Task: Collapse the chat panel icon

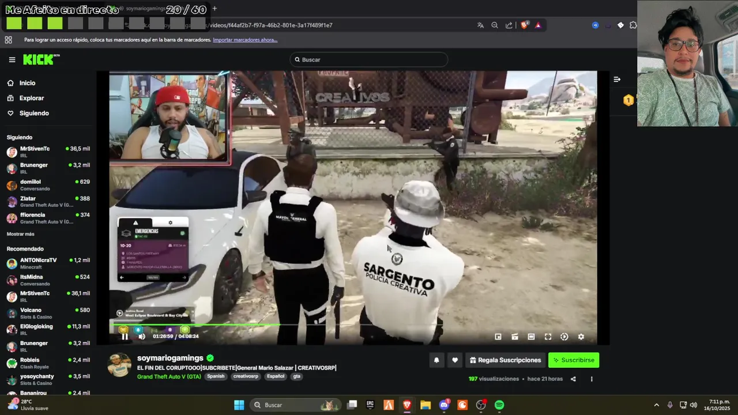Action: point(617,80)
